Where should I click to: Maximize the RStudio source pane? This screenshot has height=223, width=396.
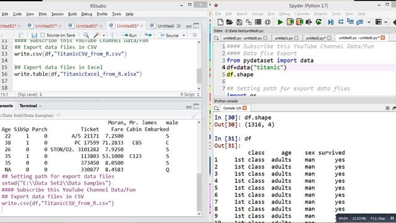(x=196, y=26)
